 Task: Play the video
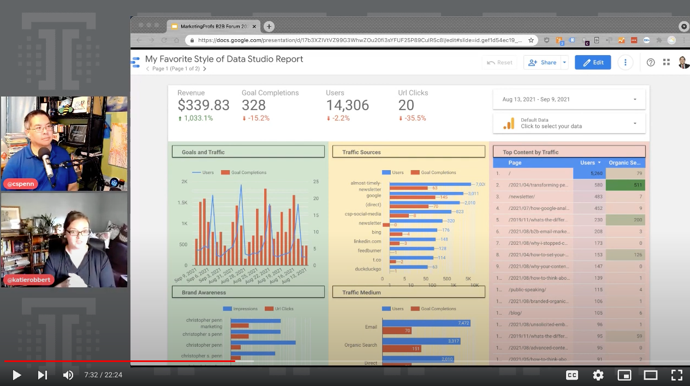[x=16, y=375]
